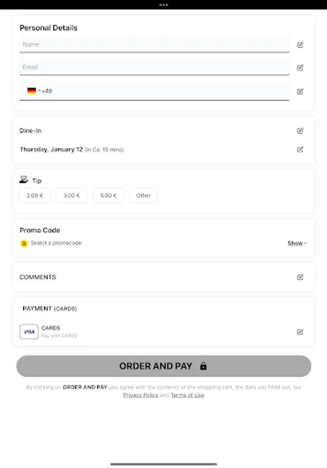Open the German flag country code dropdown
Viewport: 327px width, 468px height.
(x=34, y=90)
